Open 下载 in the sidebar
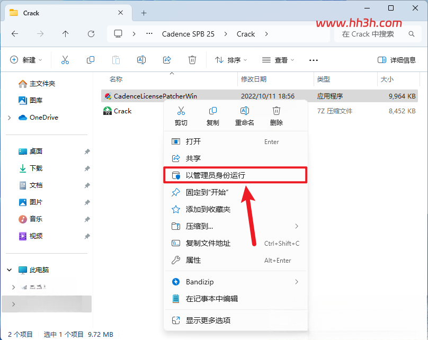The image size is (428, 340). 30,168
